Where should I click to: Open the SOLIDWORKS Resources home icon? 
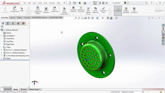pos(163,25)
